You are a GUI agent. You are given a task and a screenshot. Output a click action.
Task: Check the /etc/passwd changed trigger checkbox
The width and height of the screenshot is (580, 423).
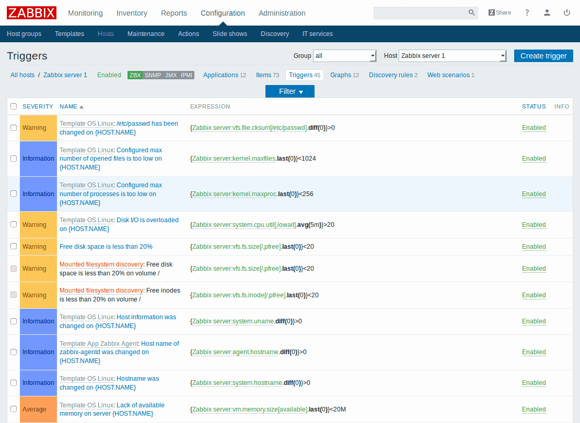click(14, 128)
